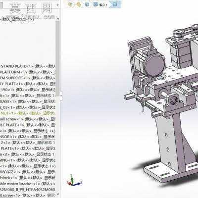Select the PLATFORM<1> tree item

pyautogui.click(x=28, y=72)
